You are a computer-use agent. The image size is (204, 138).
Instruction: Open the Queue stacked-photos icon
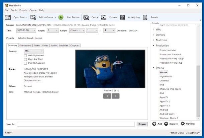(x=86, y=17)
